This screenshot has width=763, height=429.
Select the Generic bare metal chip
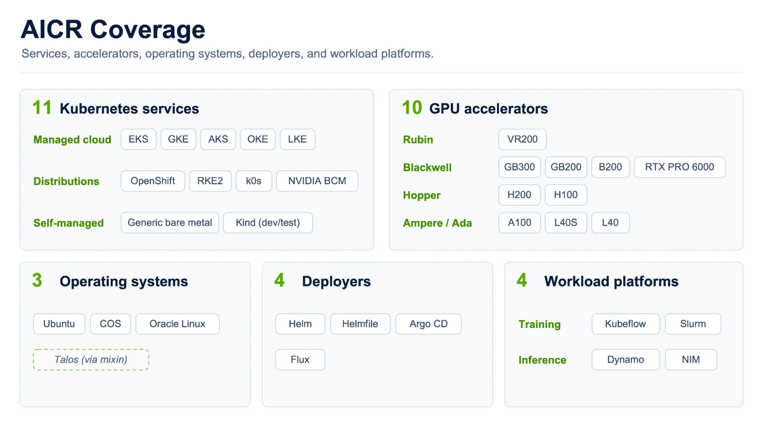pyautogui.click(x=170, y=222)
